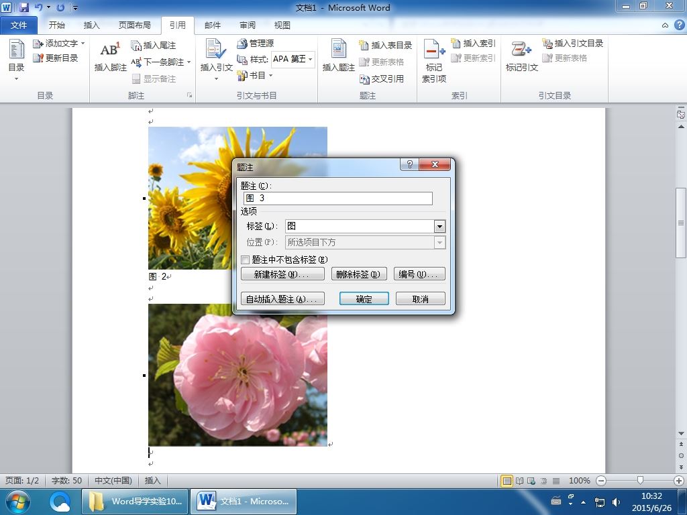Click Mark Citation (标记引文)
The width and height of the screenshot is (687, 515).
[x=521, y=56]
